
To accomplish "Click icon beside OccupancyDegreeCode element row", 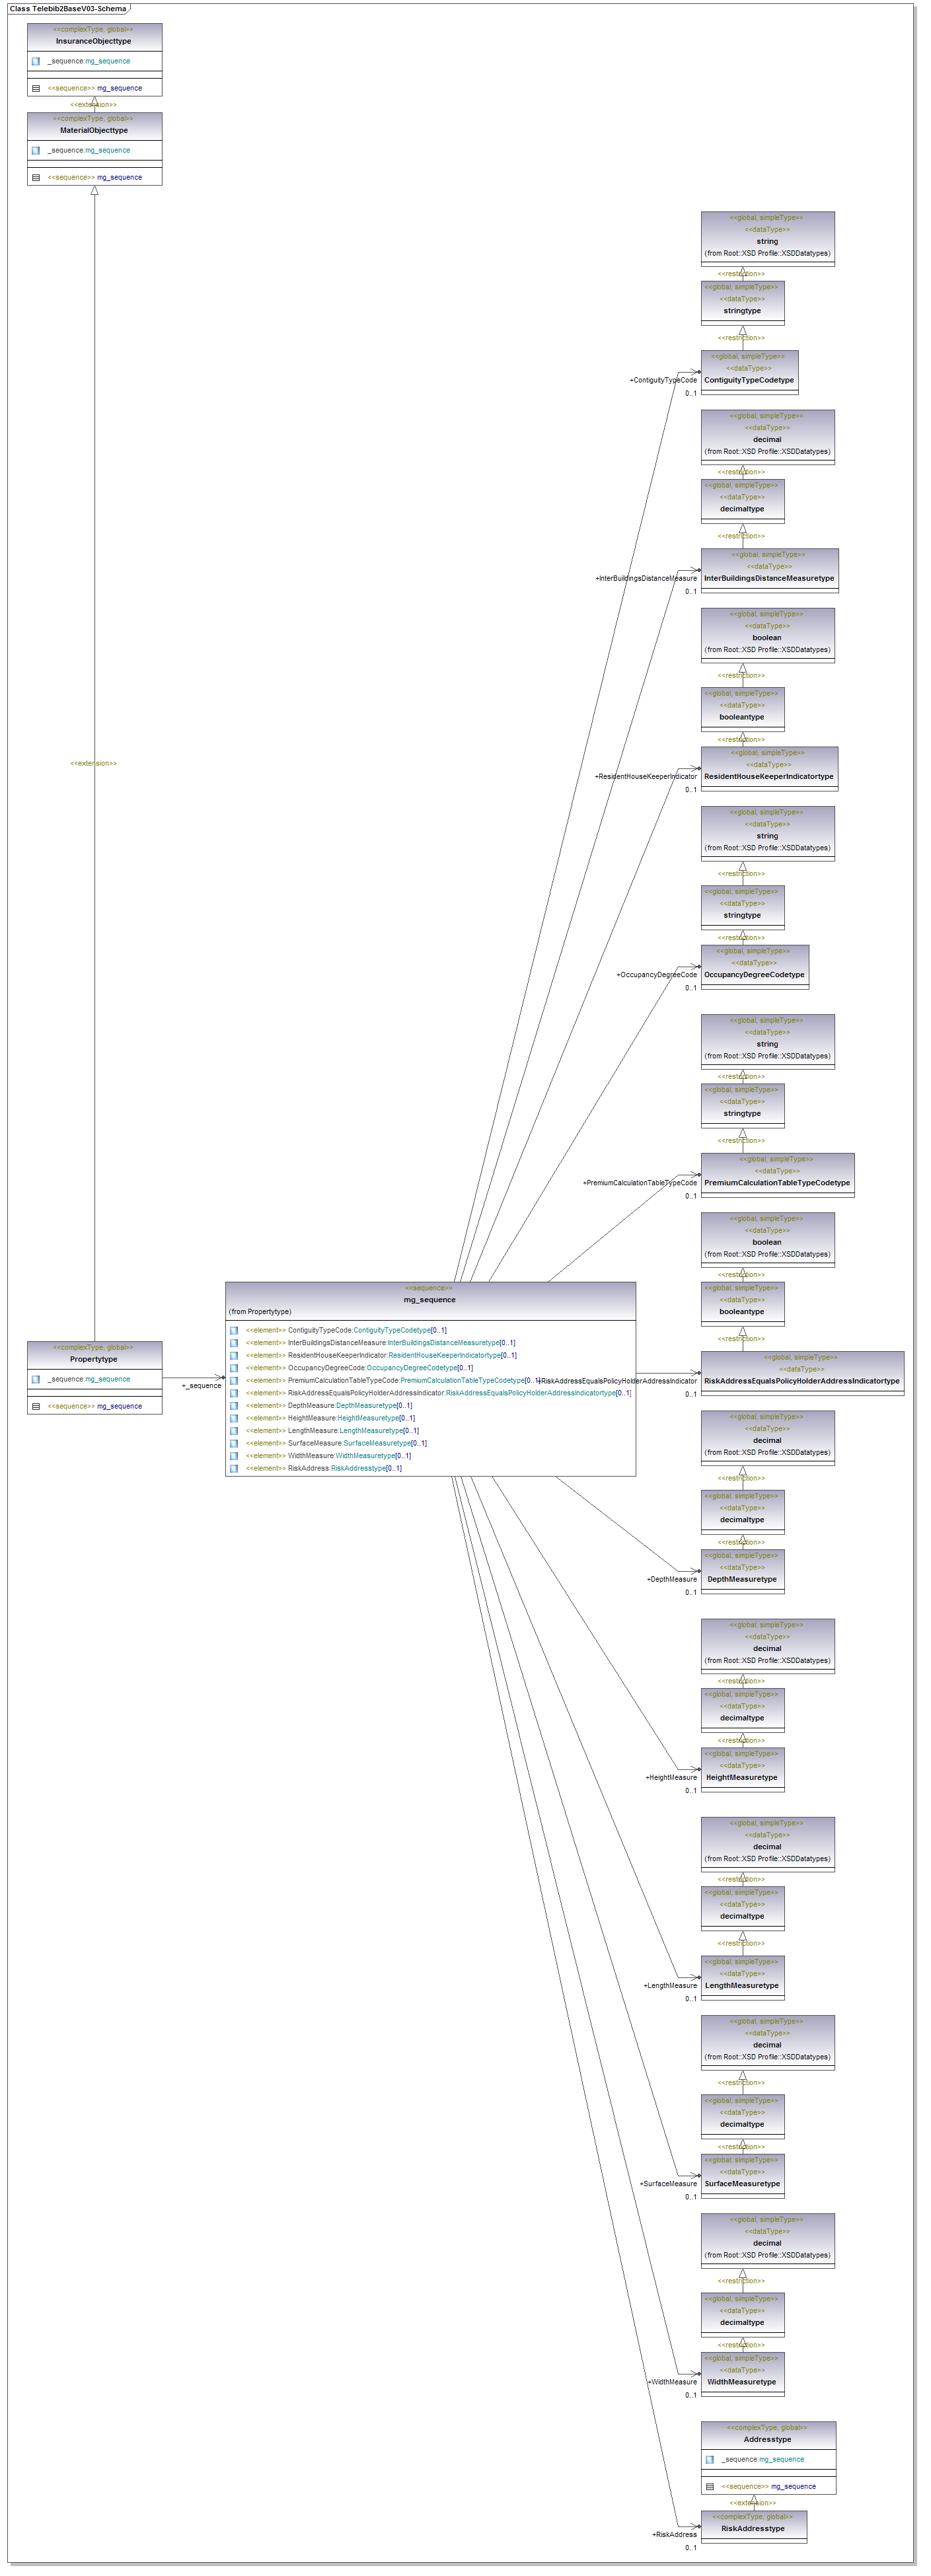I will coord(234,1368).
